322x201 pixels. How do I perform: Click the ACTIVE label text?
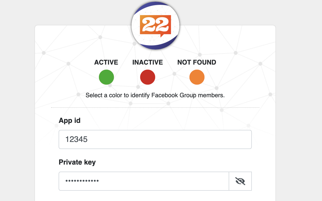tap(106, 62)
